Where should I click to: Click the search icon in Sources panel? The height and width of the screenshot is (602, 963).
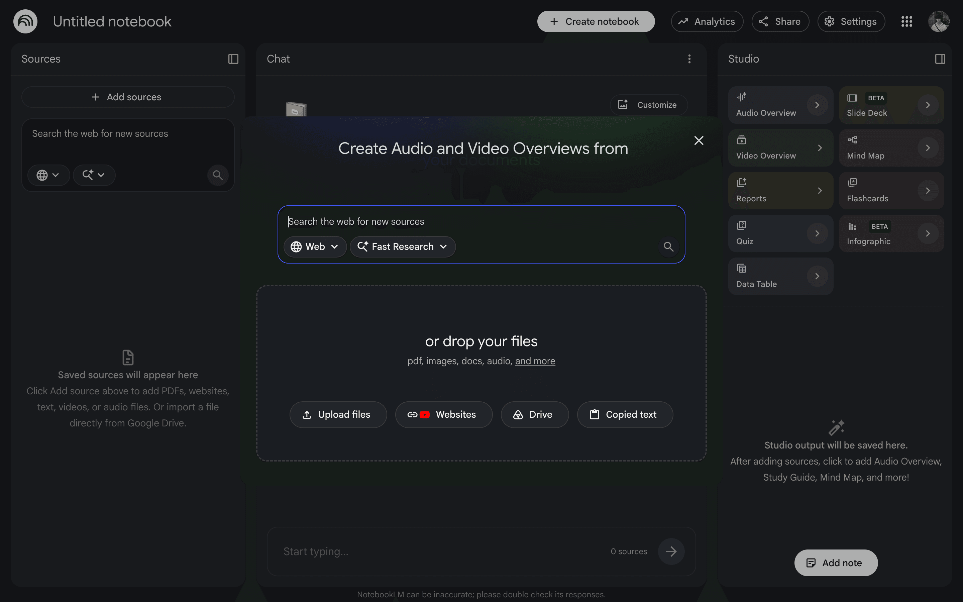coord(218,175)
